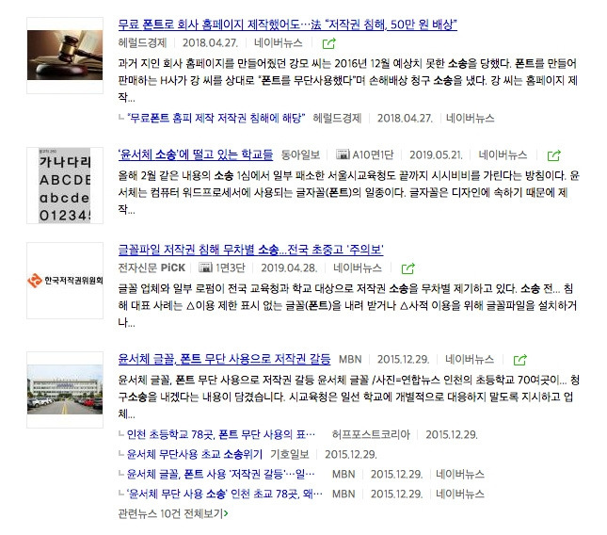Click source name 전자신문 PiCK
The width and height of the screenshot is (607, 535).
152,267
